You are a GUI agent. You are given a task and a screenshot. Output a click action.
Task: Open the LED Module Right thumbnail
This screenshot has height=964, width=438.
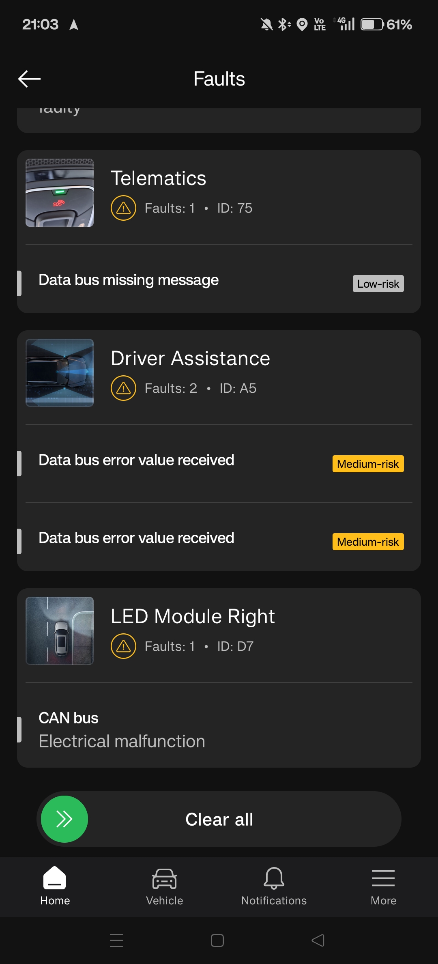(60, 631)
